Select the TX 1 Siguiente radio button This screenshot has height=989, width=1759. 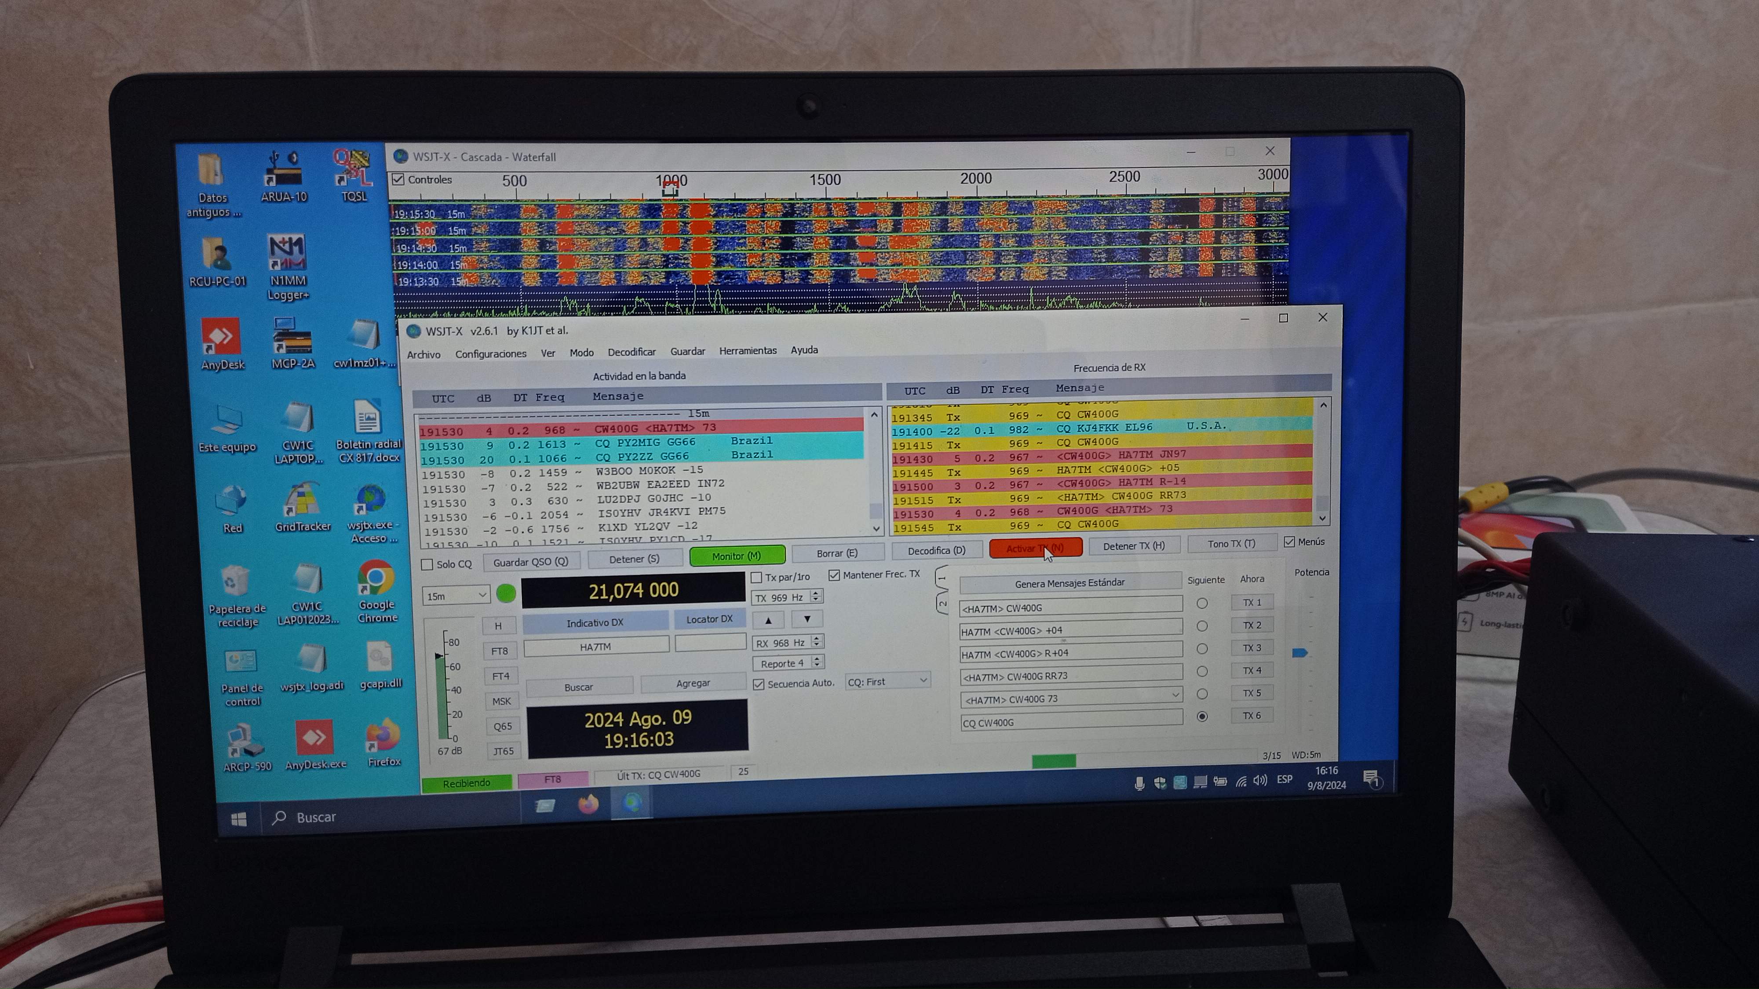1202,604
